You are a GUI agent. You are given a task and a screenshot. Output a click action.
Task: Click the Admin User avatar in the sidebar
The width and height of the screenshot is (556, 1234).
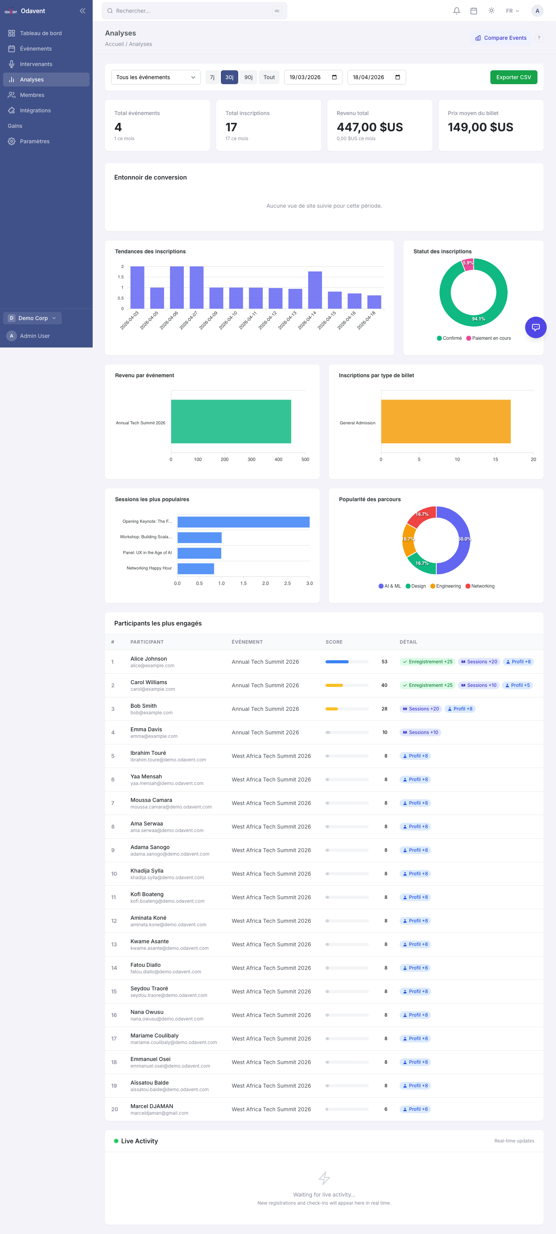click(x=12, y=336)
